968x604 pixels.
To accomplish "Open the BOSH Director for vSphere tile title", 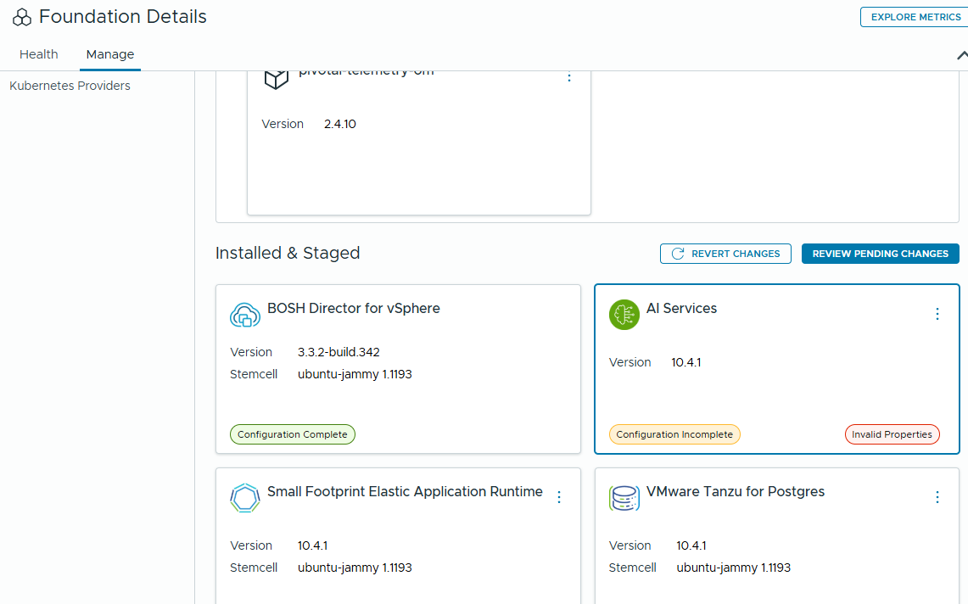I will [353, 308].
